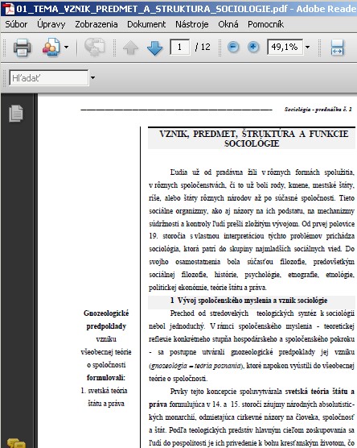Open the zoom level dropdown arrow
Viewport: 357px width, 448px height.
point(307,48)
